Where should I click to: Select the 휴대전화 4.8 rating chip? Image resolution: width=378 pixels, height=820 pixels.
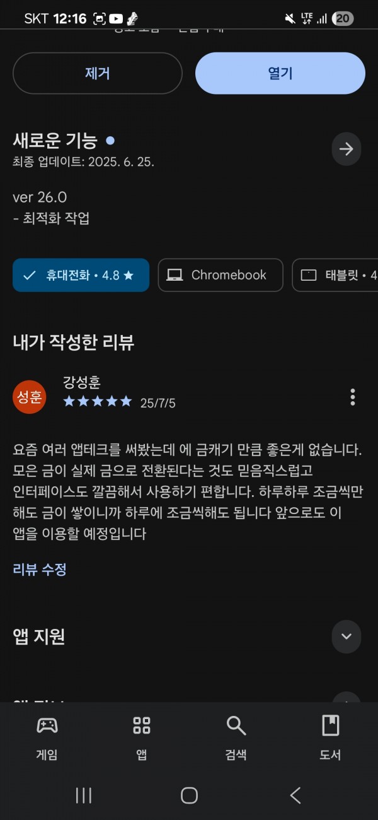(81, 275)
